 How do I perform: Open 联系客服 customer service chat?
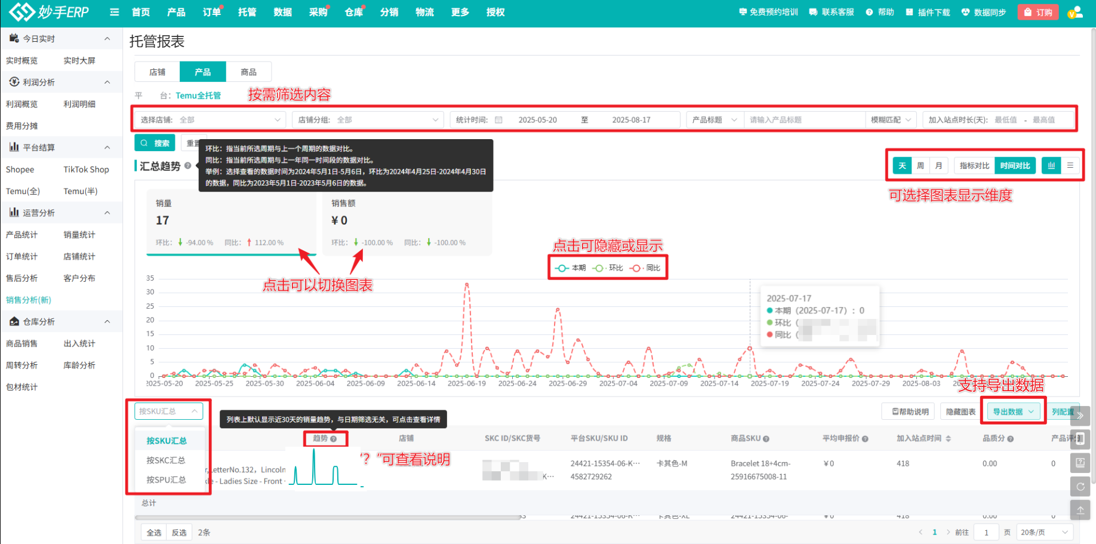click(x=832, y=12)
